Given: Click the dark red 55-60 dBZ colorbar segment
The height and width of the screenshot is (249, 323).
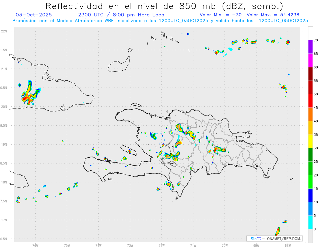Looking at the screenshot, I should 310,74.
